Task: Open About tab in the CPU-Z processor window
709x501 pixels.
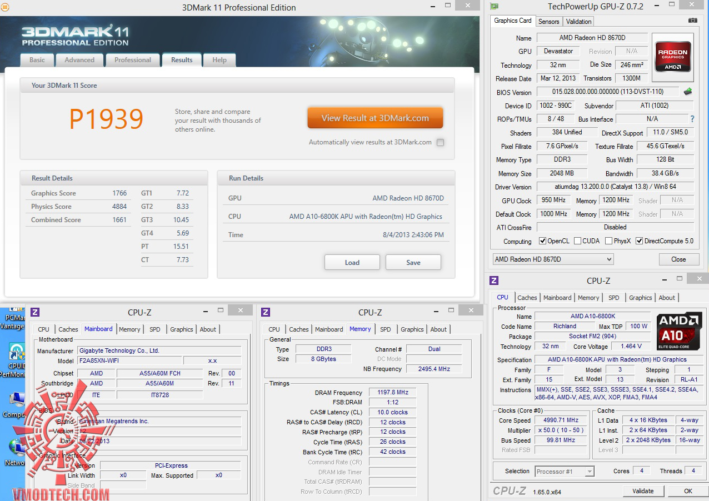Action: pyautogui.click(x=667, y=298)
